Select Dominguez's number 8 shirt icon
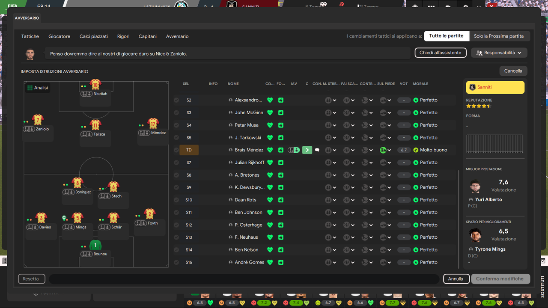This screenshot has height=308, width=548. click(x=77, y=183)
